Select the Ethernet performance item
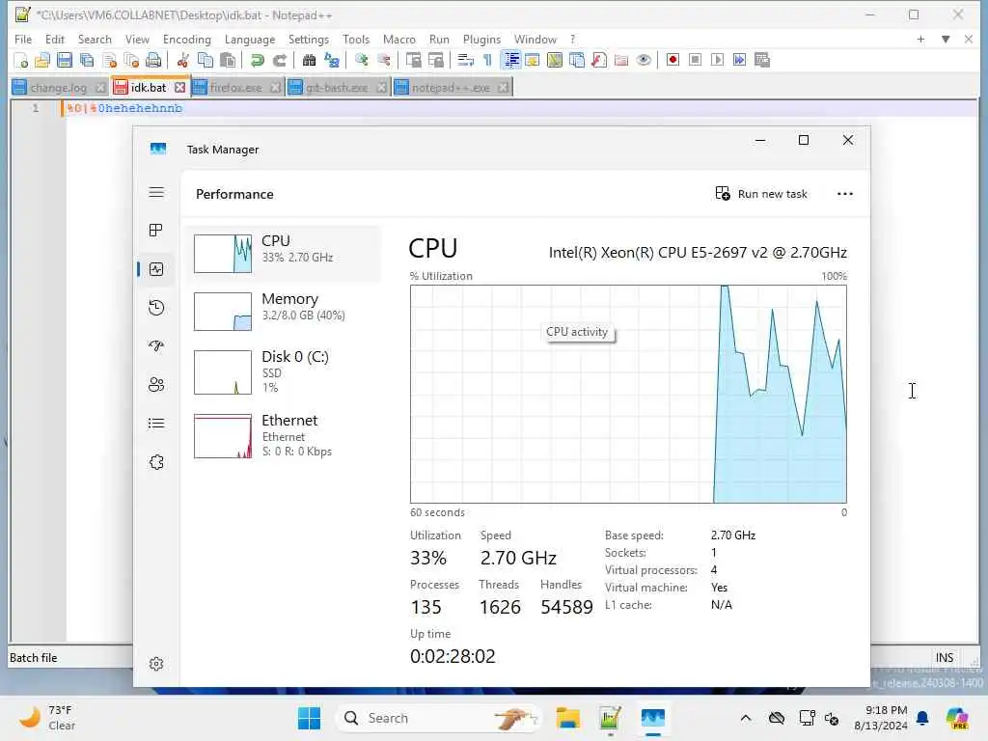988x741 pixels. click(x=284, y=435)
